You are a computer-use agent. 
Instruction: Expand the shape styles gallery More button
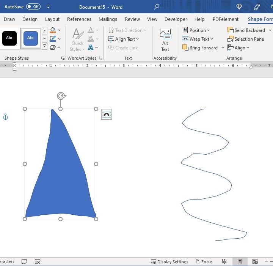45,46
